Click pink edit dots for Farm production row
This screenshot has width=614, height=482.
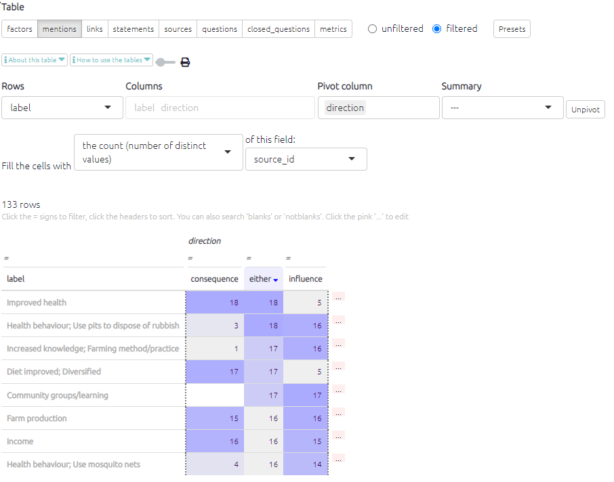[x=338, y=412]
